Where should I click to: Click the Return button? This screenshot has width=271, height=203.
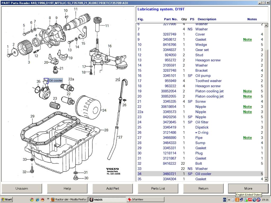tap(204, 188)
